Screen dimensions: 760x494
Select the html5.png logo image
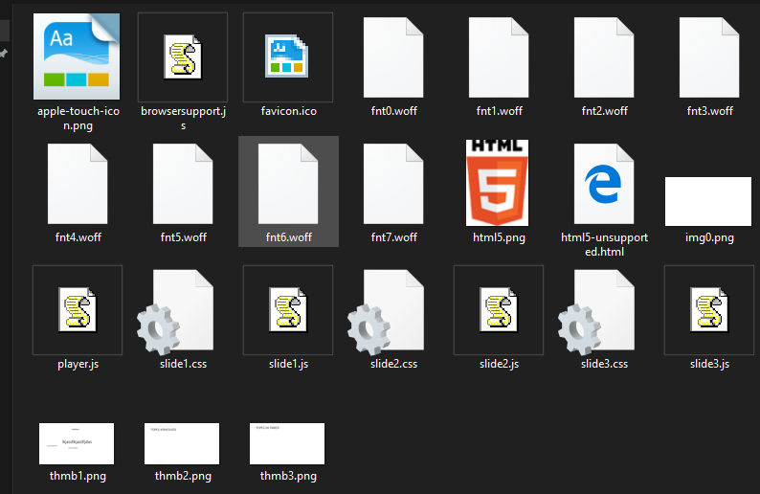point(498,183)
